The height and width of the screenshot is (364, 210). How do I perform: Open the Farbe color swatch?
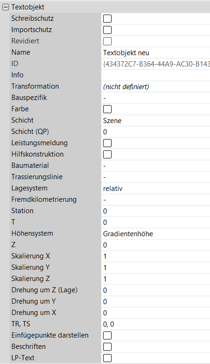click(x=107, y=109)
